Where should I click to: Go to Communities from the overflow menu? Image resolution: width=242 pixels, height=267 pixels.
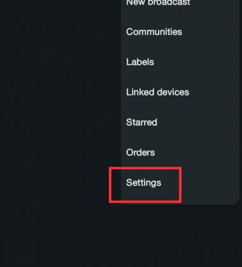pyautogui.click(x=180, y=32)
